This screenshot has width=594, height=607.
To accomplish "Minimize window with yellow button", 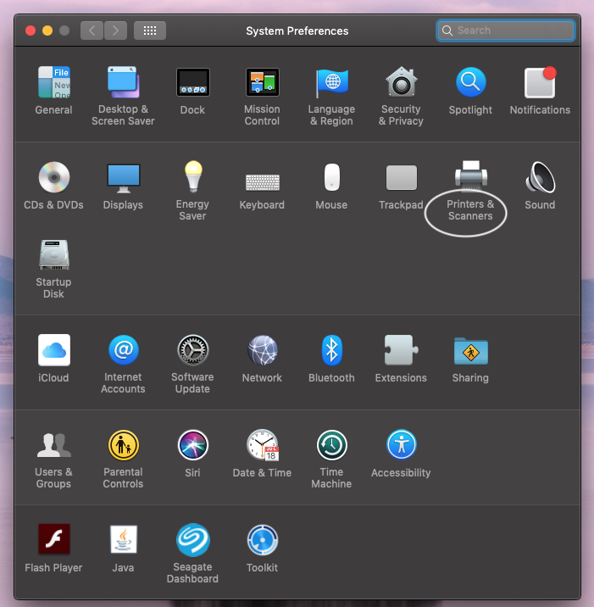I will click(x=47, y=31).
